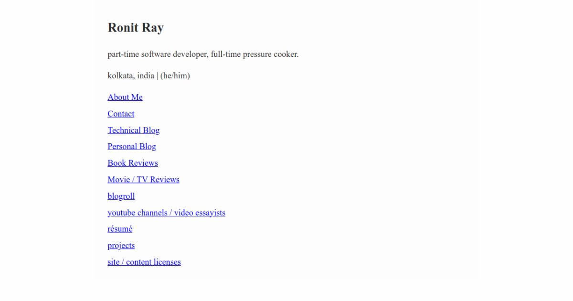The height and width of the screenshot is (301, 573).
Task: Open the Technical Blog link
Action: (x=133, y=130)
